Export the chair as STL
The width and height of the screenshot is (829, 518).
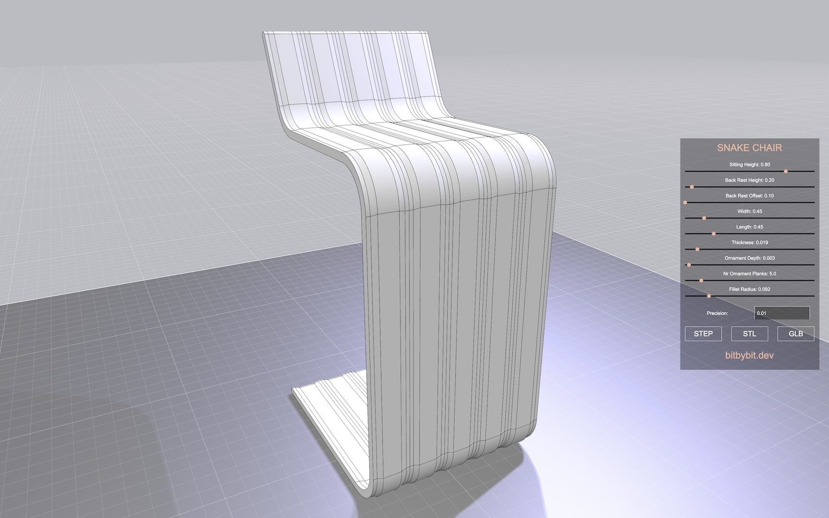coord(749,334)
